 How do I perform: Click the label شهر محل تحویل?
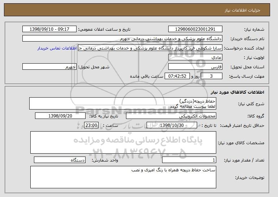(94, 67)
